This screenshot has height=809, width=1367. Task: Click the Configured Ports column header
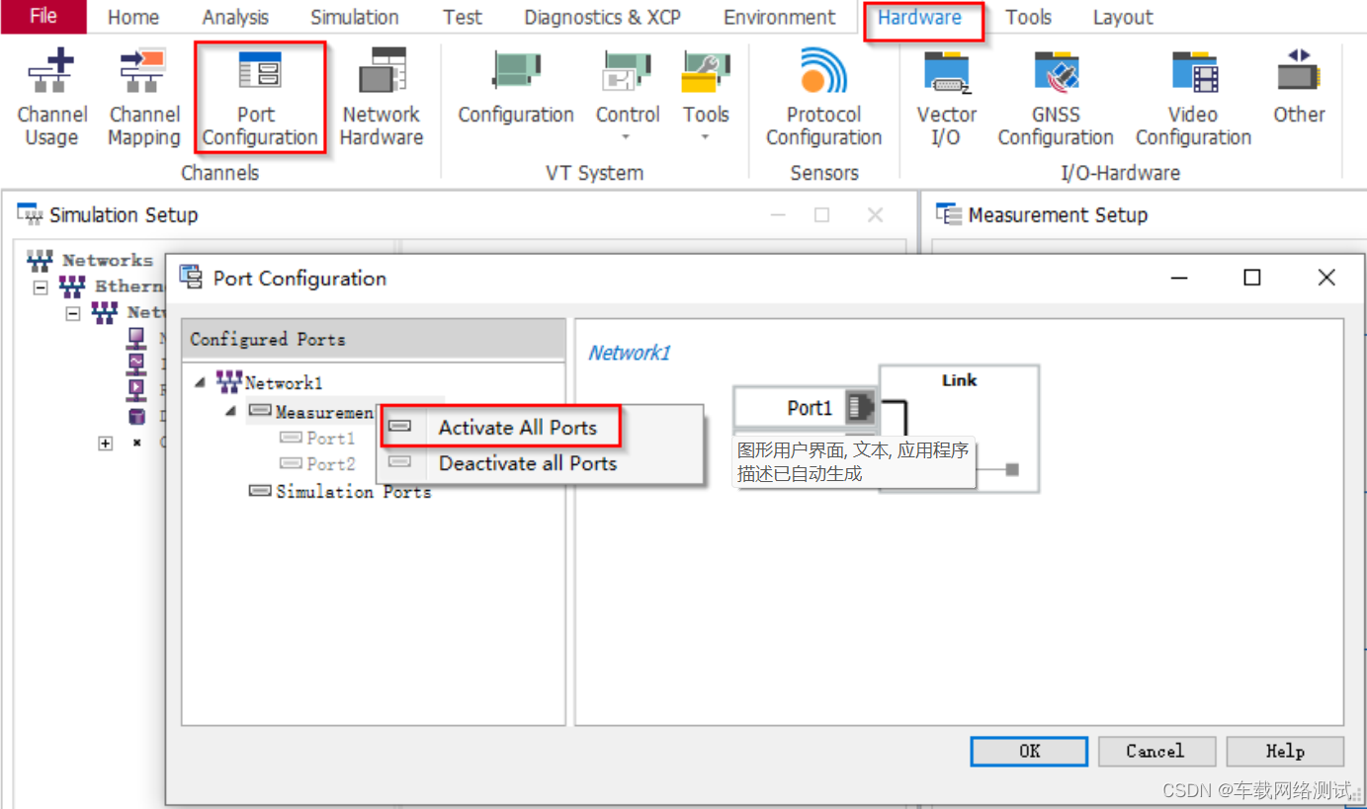(374, 339)
